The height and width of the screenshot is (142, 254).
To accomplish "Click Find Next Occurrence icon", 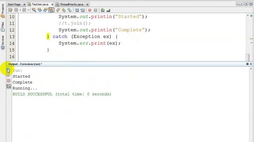I will pyautogui.click(x=45, y=10).
